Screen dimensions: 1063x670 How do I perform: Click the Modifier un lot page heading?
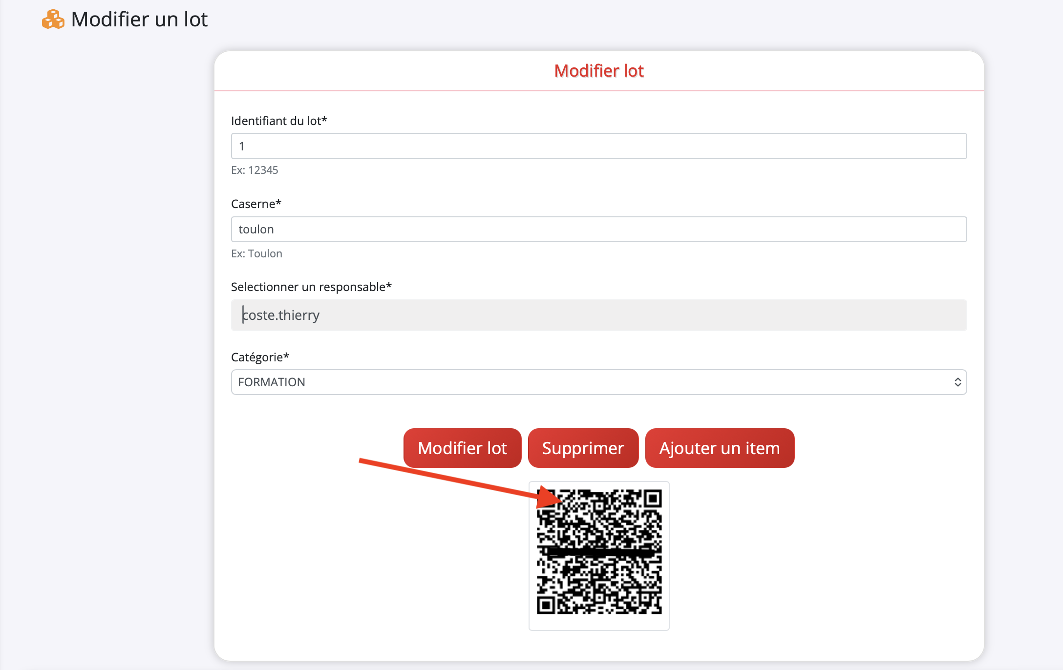(139, 20)
